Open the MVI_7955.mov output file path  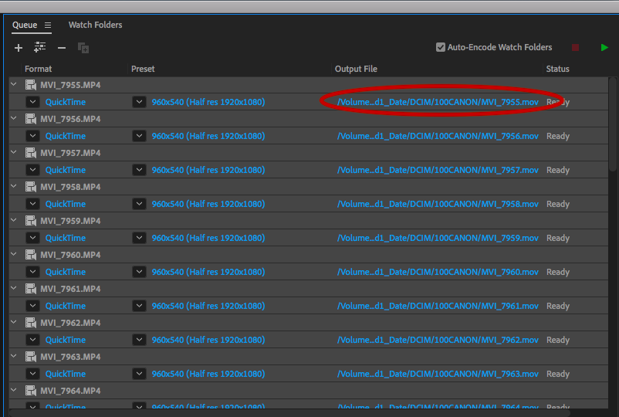pos(438,102)
